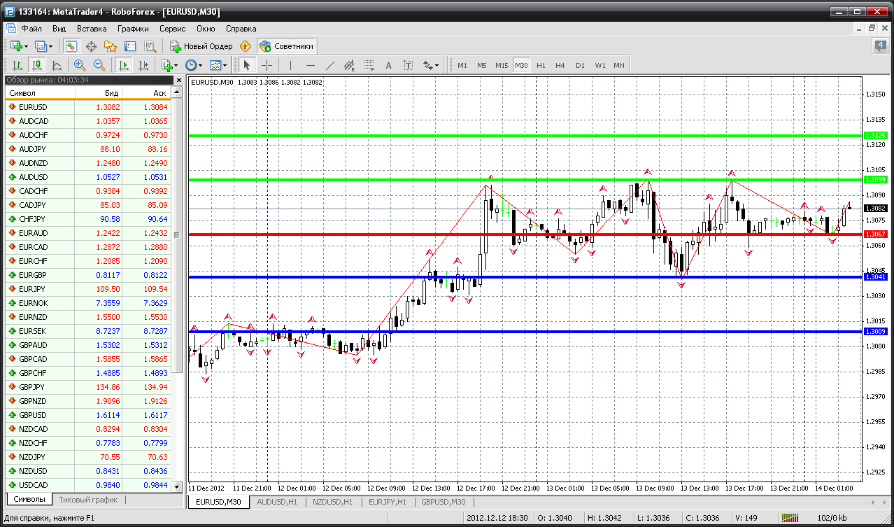Open the Справка menu
This screenshot has width=894, height=527.
click(241, 29)
